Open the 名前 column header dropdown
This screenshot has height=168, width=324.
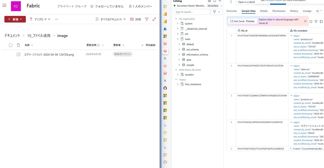[29, 45]
